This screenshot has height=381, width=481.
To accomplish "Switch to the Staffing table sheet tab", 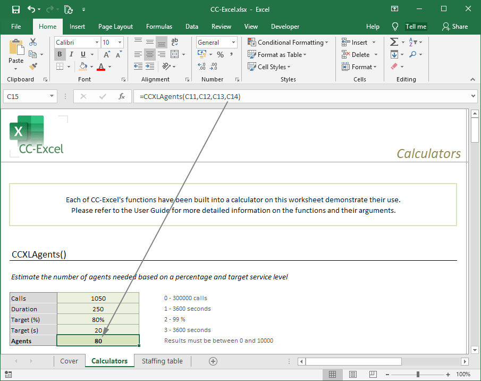I will 162,361.
